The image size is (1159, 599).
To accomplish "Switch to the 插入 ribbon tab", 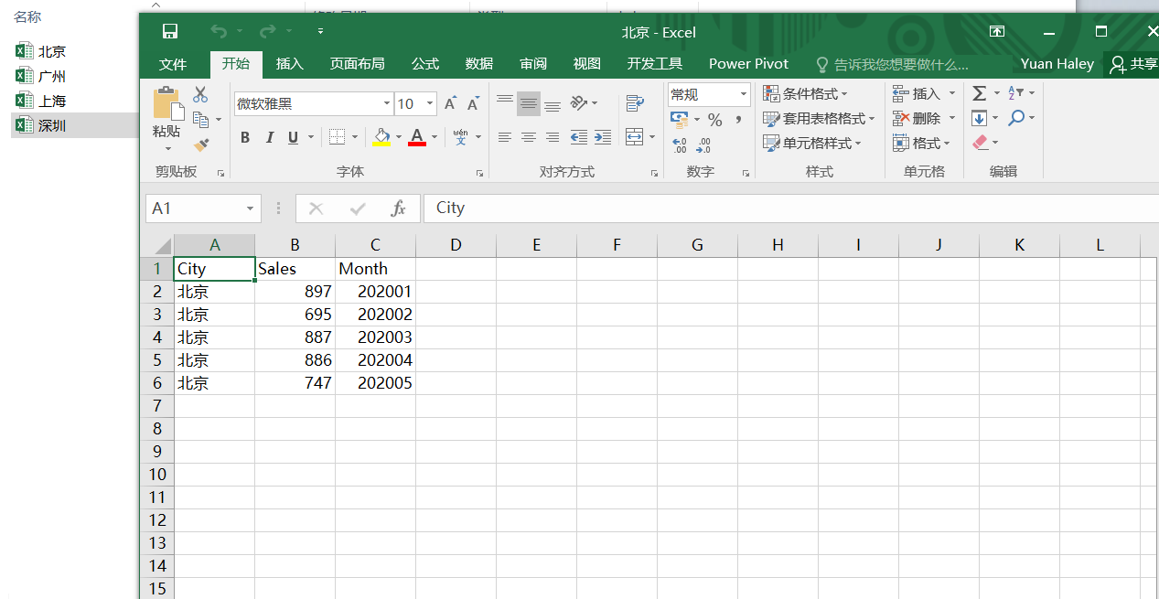I will tap(289, 64).
